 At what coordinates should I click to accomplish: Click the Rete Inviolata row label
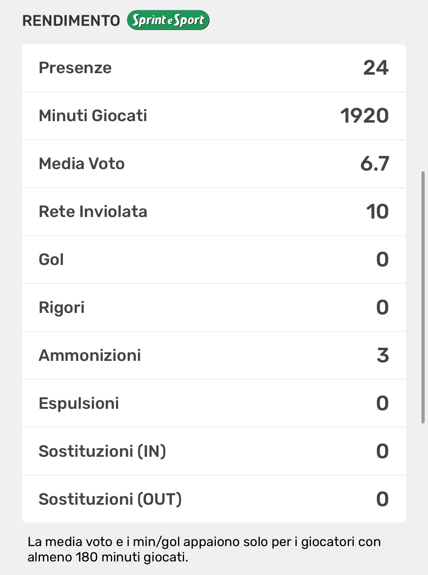point(93,212)
